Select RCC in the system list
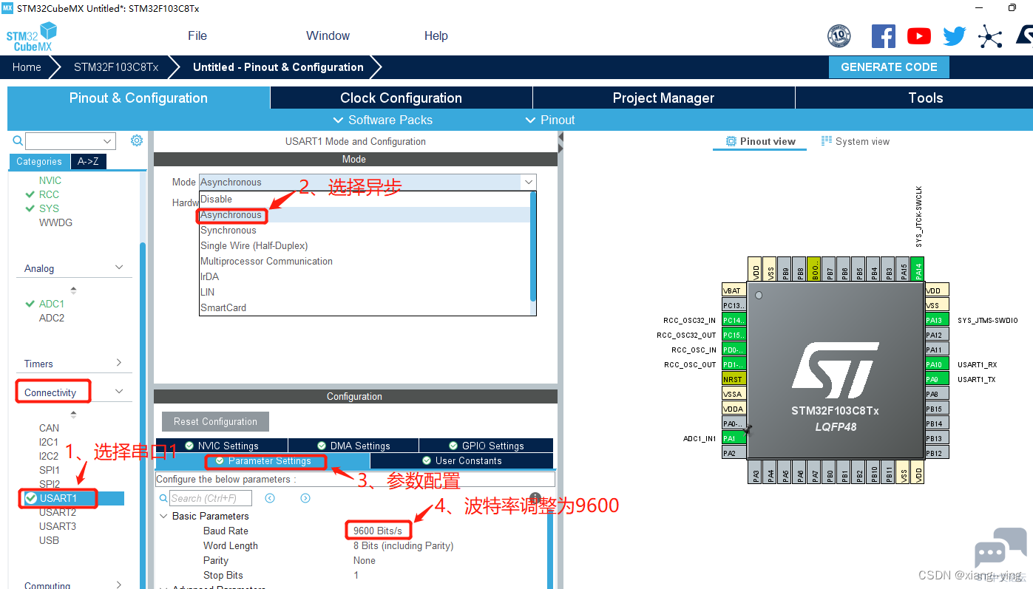1033x589 pixels. (49, 194)
